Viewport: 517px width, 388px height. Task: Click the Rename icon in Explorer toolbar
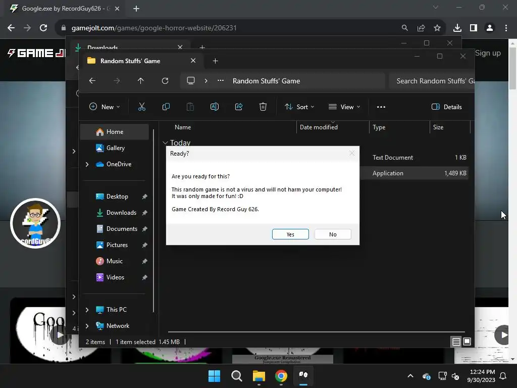click(214, 107)
